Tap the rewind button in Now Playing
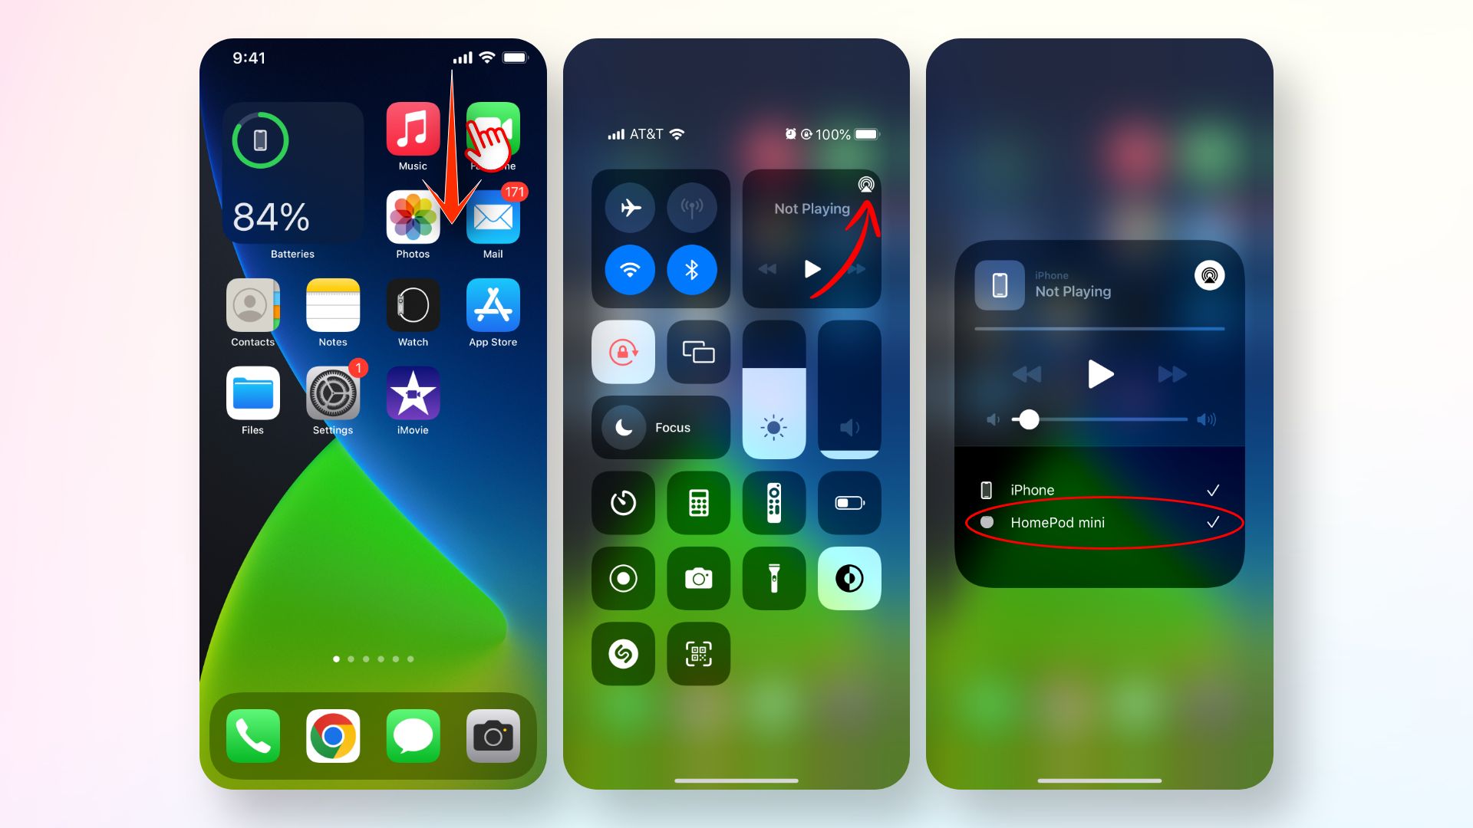The image size is (1473, 828). click(1026, 375)
